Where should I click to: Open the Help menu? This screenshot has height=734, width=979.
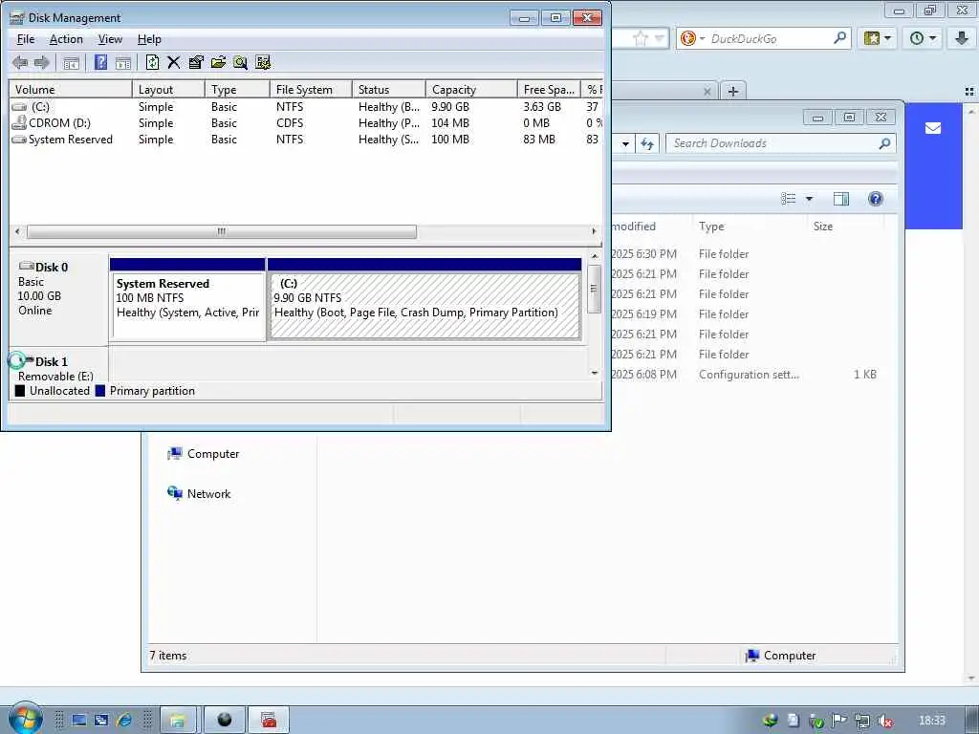(x=149, y=39)
